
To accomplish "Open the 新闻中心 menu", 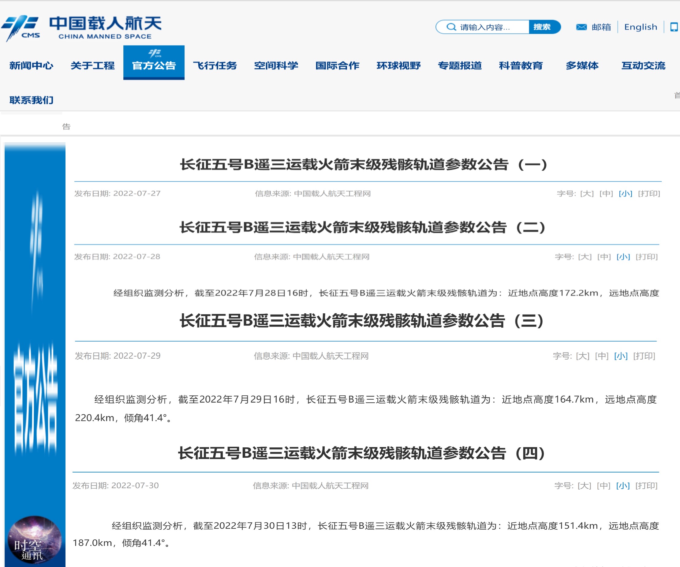I will point(32,65).
